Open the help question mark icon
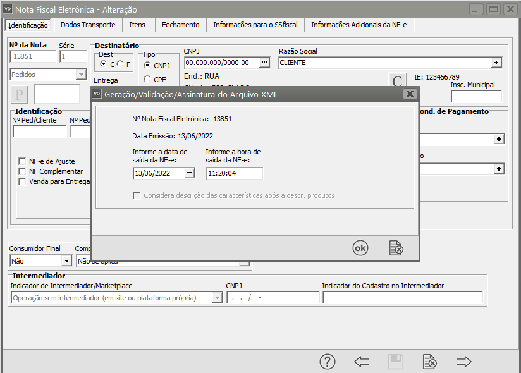Image resolution: width=521 pixels, height=373 pixels. [x=327, y=362]
